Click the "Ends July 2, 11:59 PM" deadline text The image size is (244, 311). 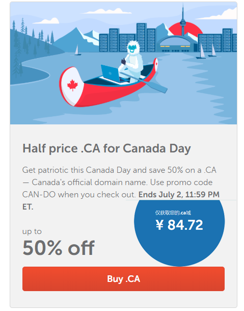click(x=179, y=195)
